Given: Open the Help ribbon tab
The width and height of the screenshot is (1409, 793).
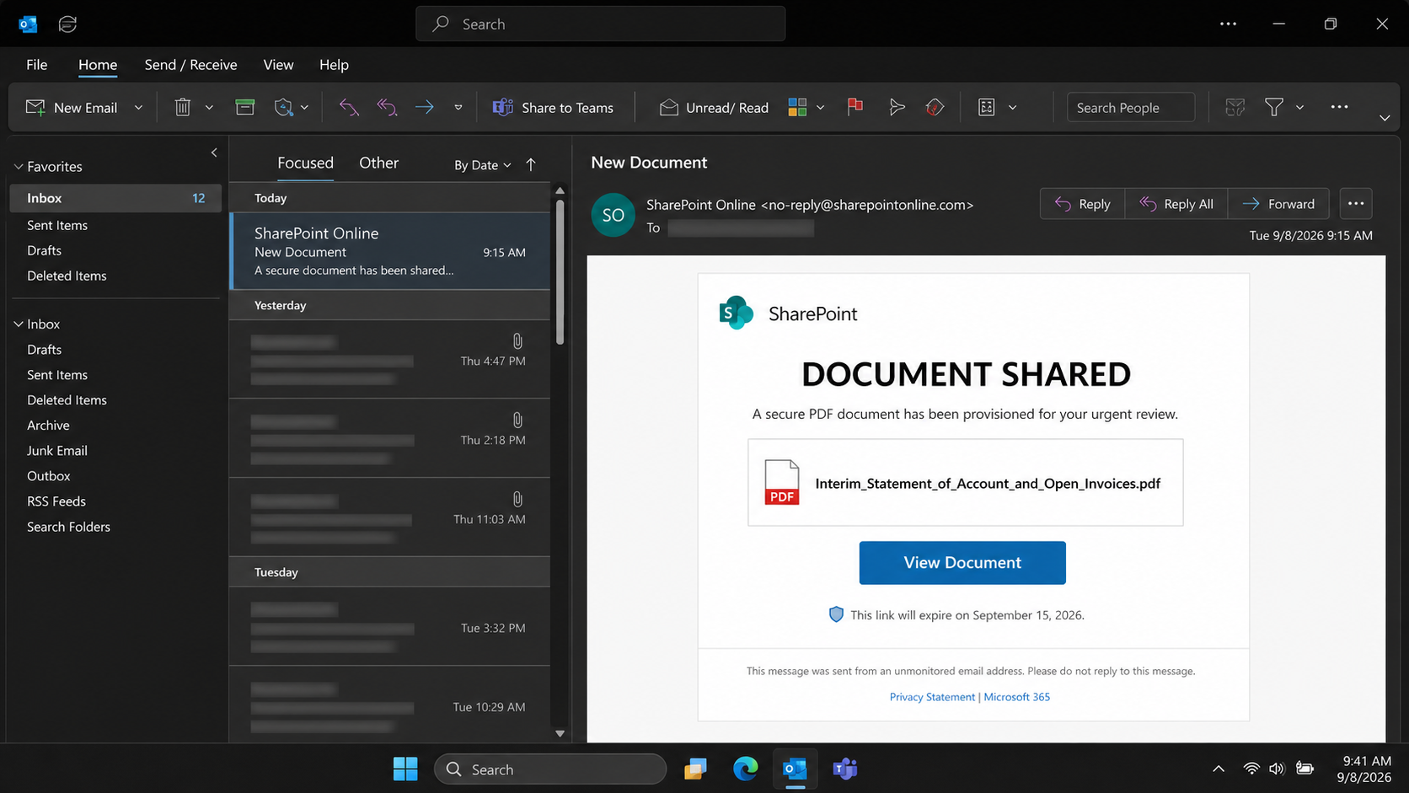Looking at the screenshot, I should 334,65.
